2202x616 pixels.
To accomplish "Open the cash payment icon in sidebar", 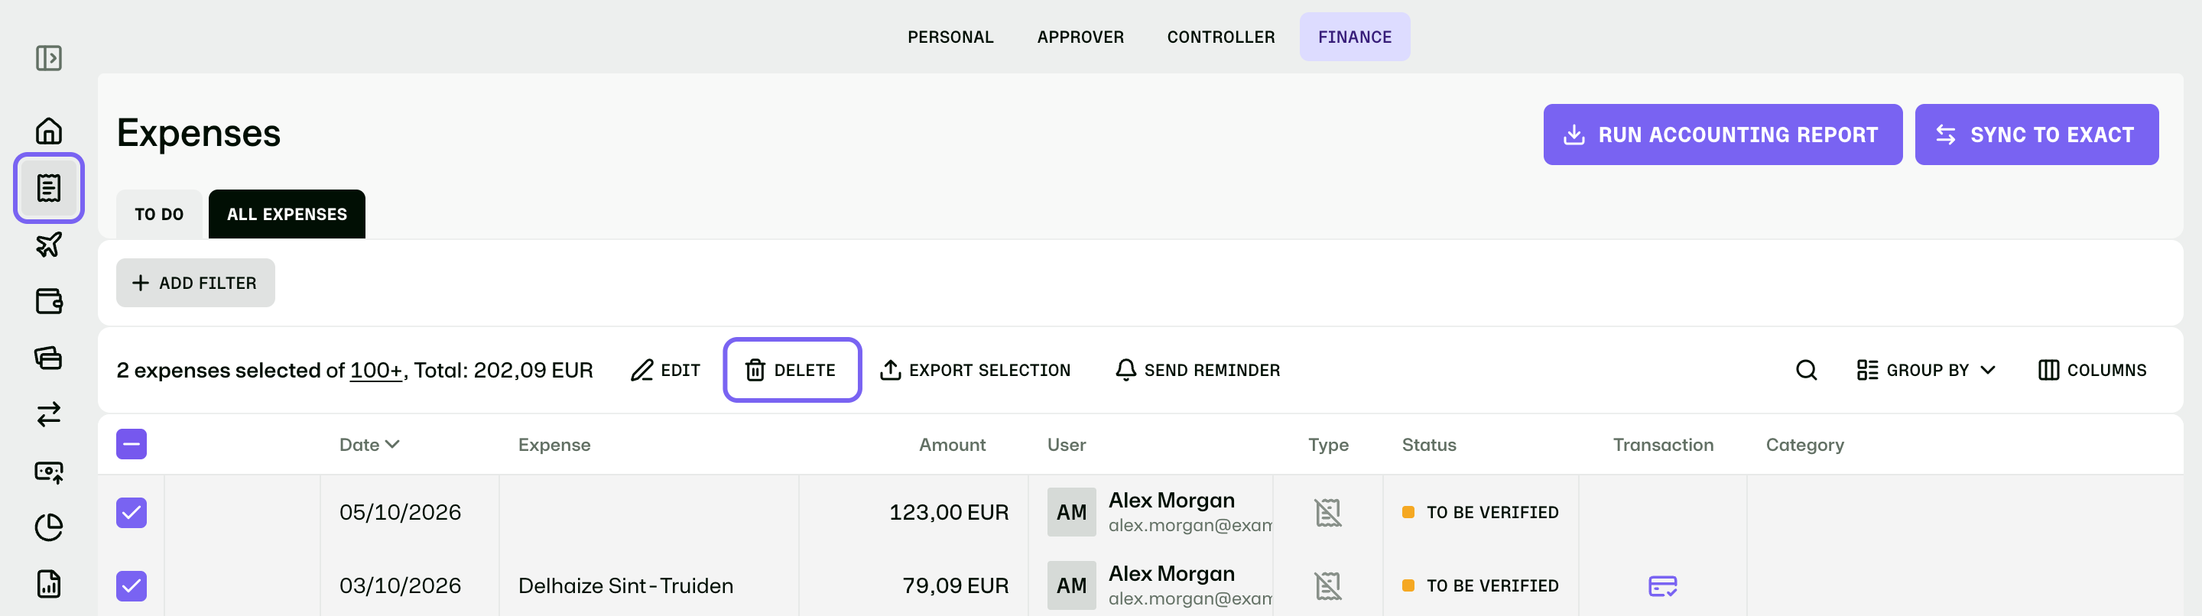I will [x=49, y=472].
